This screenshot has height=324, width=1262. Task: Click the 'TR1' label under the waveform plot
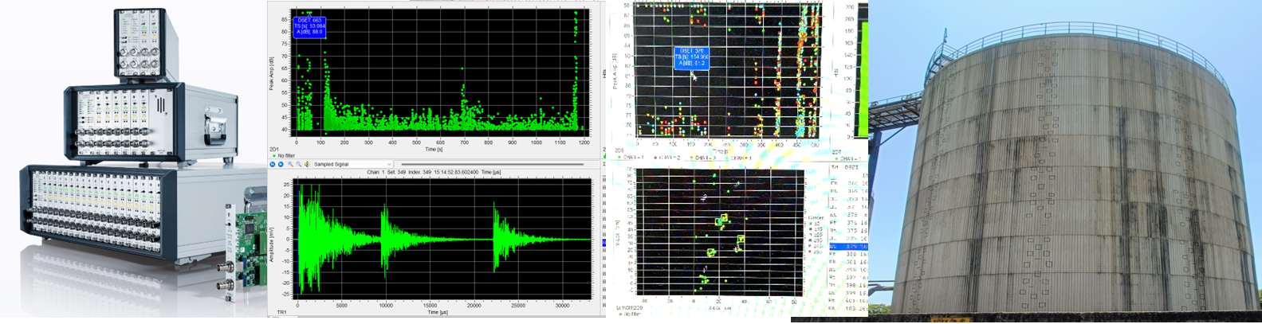(x=282, y=313)
